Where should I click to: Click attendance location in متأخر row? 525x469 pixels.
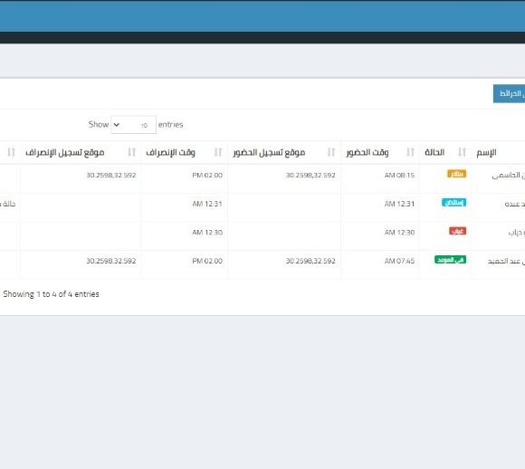[310, 176]
